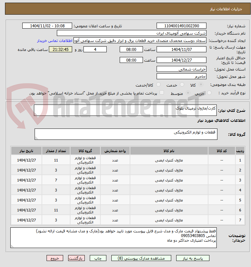This screenshot has height=267, width=251.
Task: Click the نام کالا column header
Action: tap(169, 151)
